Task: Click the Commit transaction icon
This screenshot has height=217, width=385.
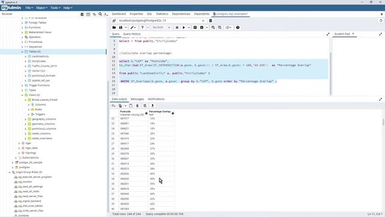Action: (x=213, y=28)
